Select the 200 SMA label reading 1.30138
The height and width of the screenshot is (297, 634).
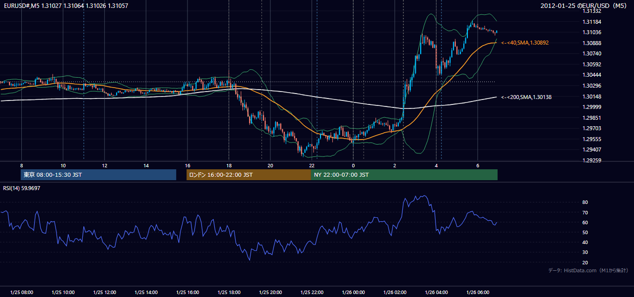tap(526, 97)
